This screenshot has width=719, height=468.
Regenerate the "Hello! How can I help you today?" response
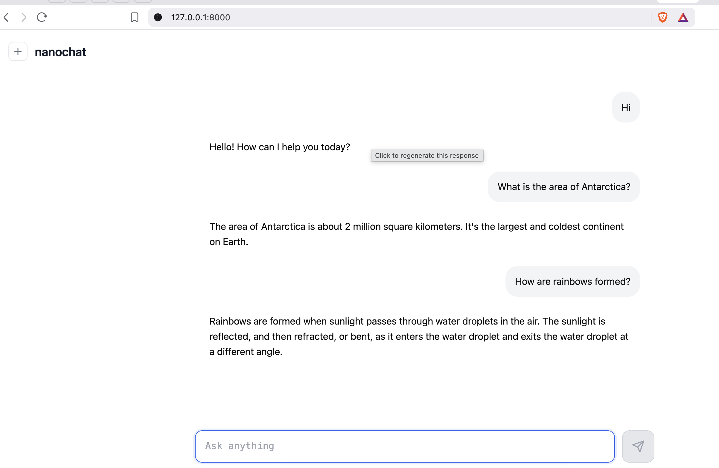click(x=279, y=147)
